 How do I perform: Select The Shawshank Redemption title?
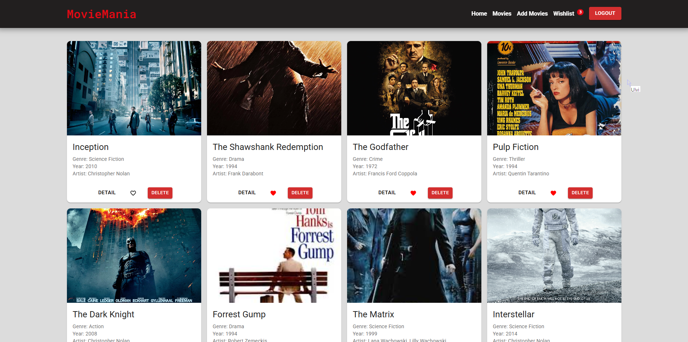click(x=268, y=147)
